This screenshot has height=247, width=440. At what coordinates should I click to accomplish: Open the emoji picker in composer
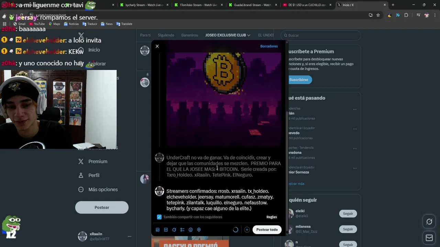tap(191, 230)
